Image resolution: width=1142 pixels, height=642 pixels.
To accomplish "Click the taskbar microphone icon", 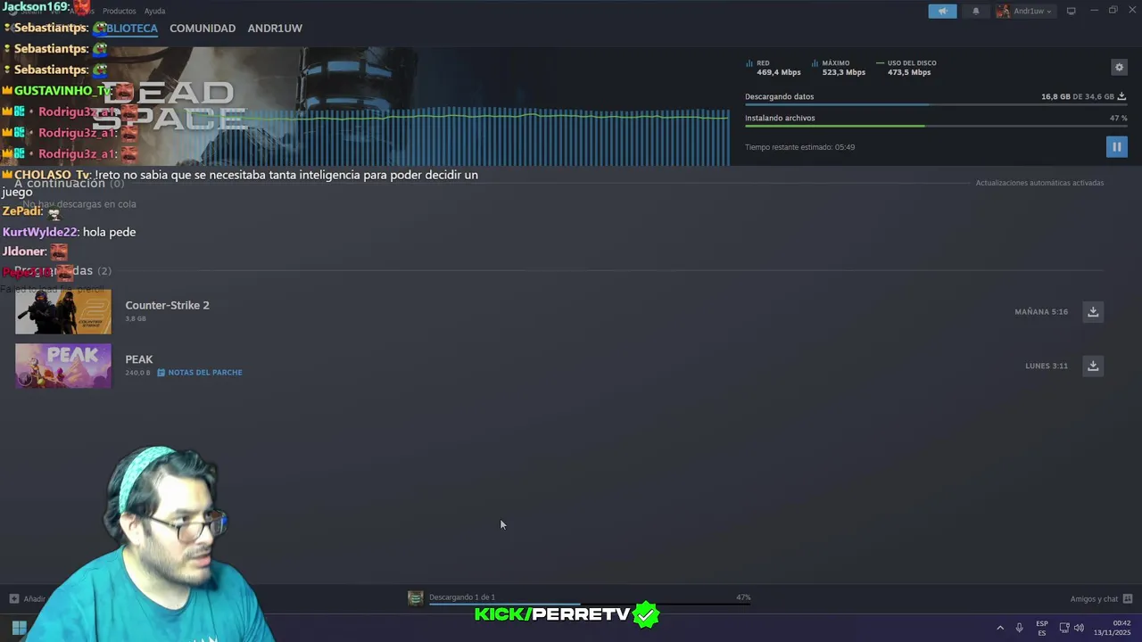I will coord(1019,628).
